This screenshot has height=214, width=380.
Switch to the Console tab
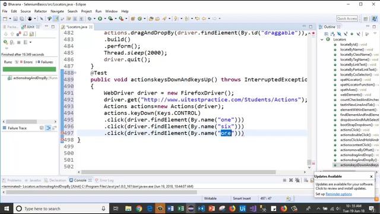pyautogui.click(x=80, y=180)
